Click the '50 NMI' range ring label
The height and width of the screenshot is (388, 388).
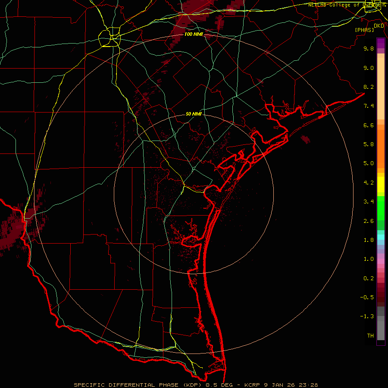pyautogui.click(x=194, y=114)
